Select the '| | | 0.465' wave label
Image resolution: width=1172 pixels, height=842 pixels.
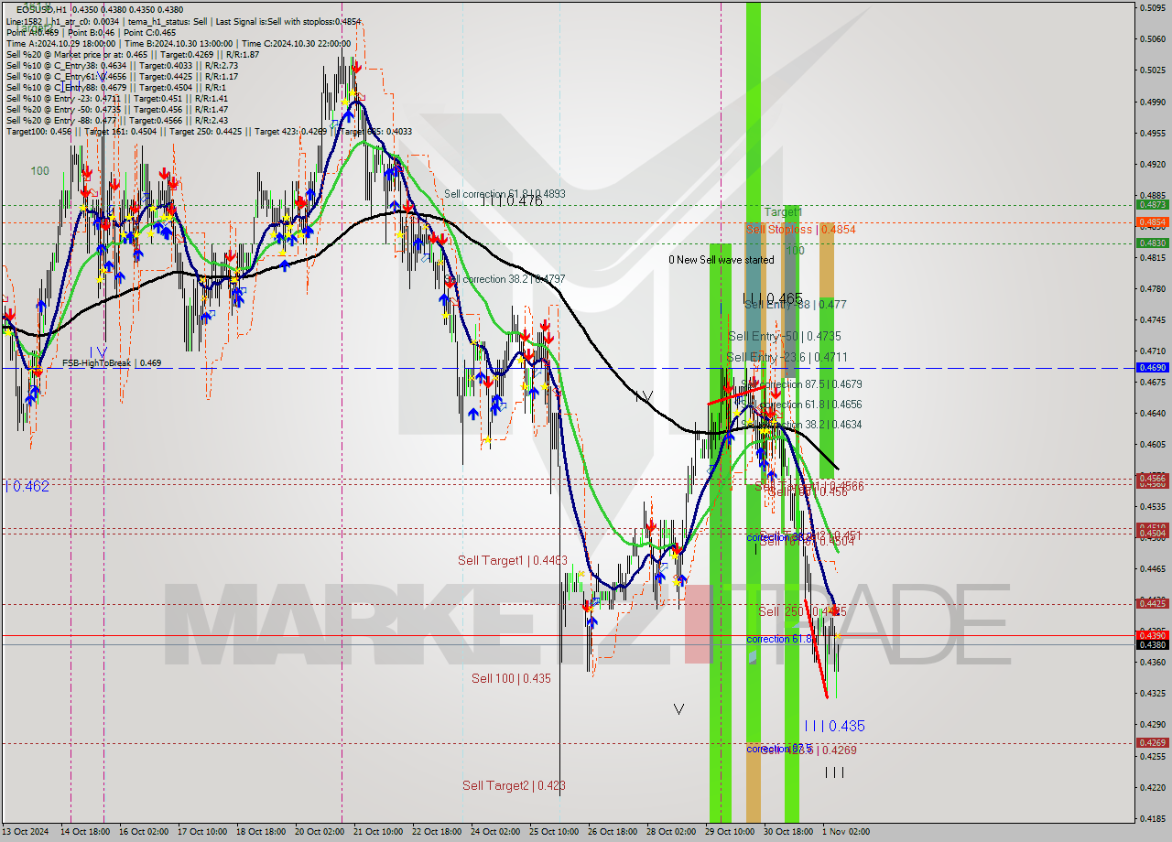(773, 298)
